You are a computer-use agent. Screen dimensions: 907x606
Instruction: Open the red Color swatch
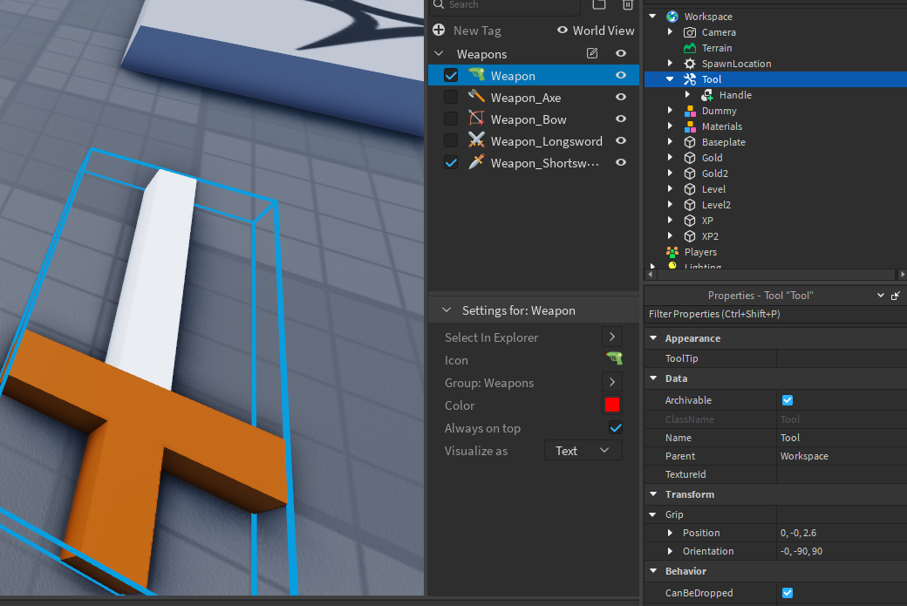(612, 405)
